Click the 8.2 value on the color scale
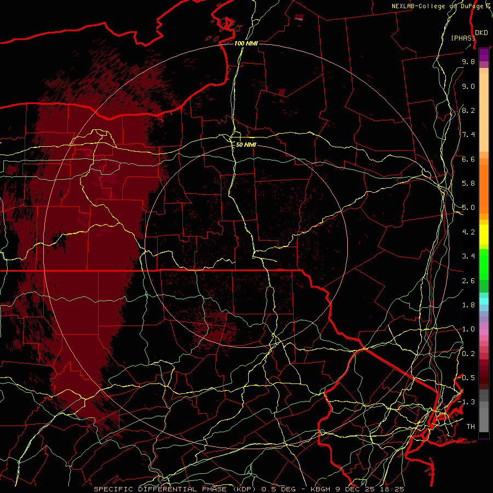This screenshot has height=493, width=493. [468, 110]
